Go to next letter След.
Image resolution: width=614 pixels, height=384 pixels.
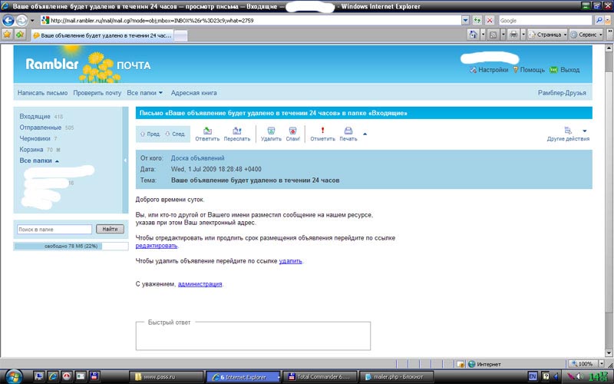tap(175, 134)
